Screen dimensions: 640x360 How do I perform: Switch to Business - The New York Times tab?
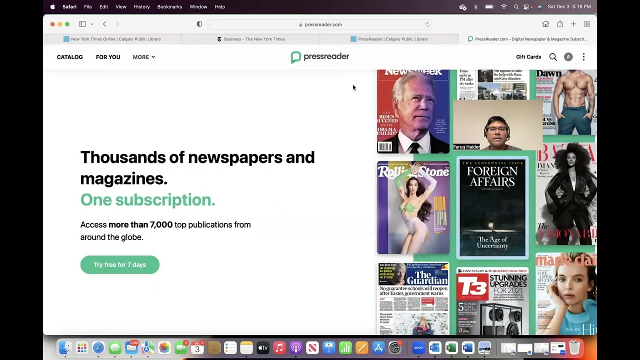250,39
